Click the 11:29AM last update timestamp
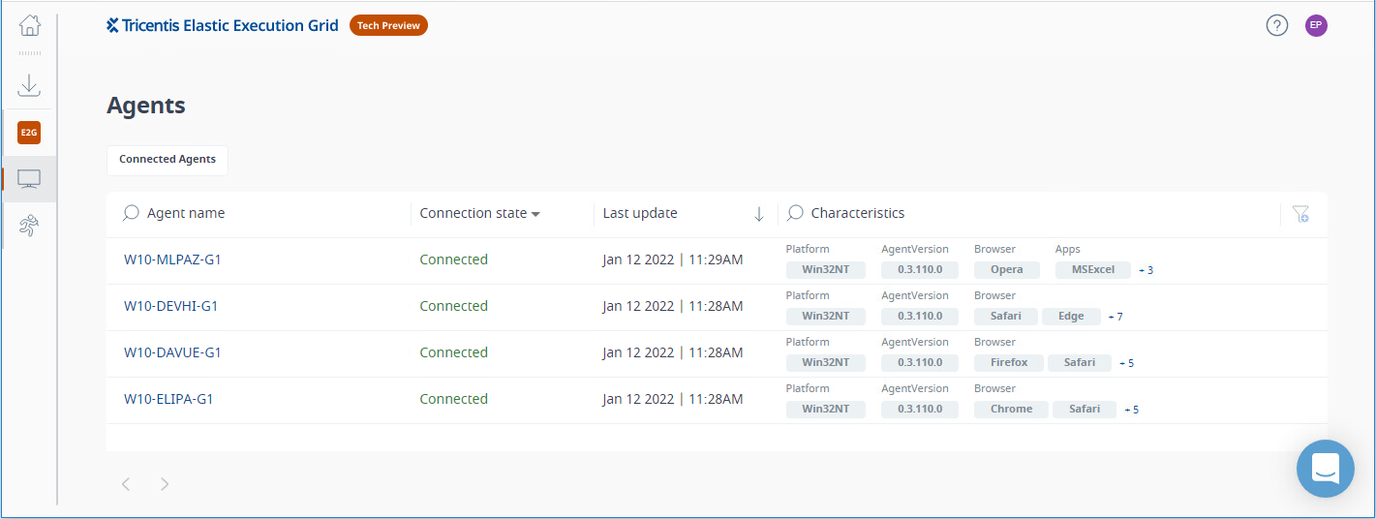Viewport: 1376px width, 519px height. click(673, 259)
